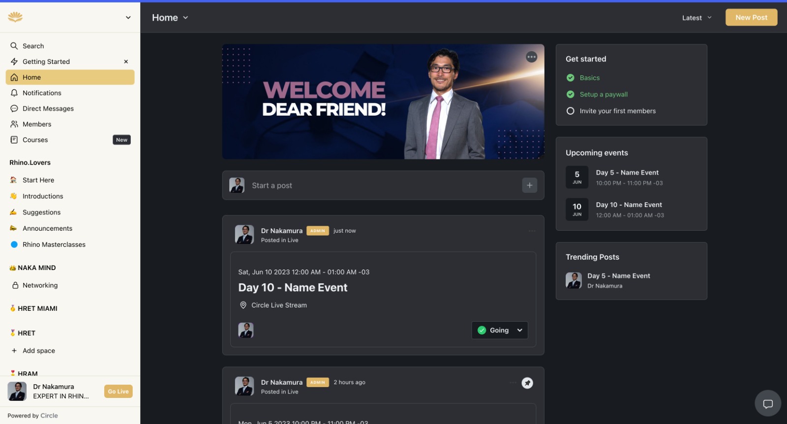Click the ADMIN badge on the first post
Screen dimensions: 787x424
pyautogui.click(x=318, y=231)
